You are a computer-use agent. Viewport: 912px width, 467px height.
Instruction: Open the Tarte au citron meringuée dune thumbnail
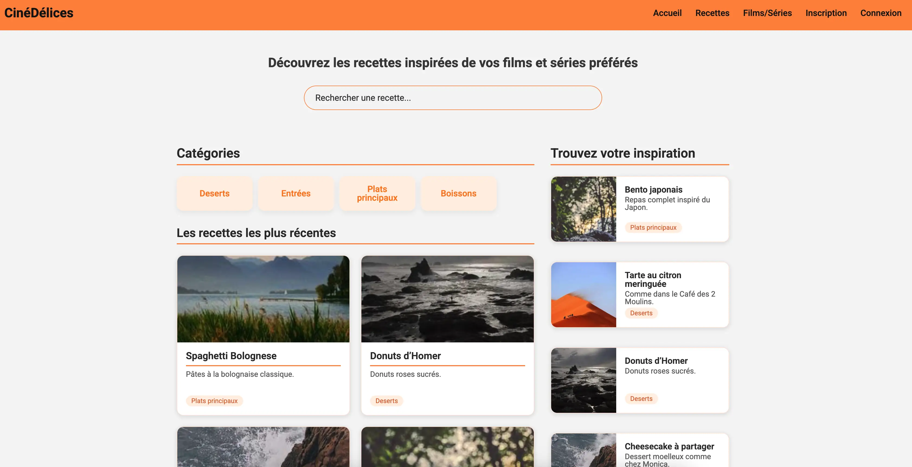[x=583, y=295]
